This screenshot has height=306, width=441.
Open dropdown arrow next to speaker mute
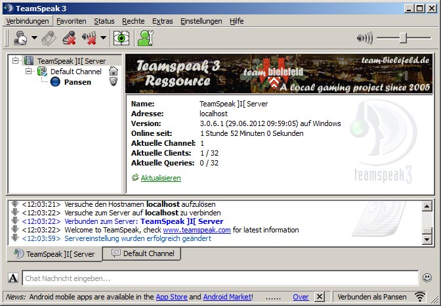pyautogui.click(x=103, y=37)
